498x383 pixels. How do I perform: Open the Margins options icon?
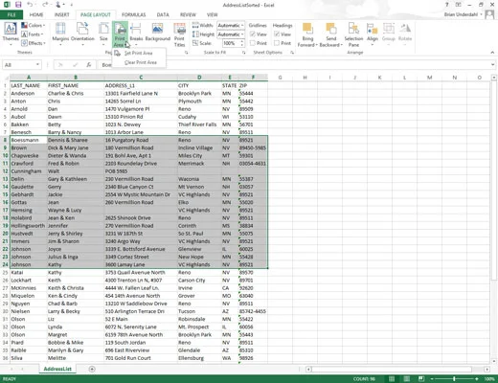point(60,34)
